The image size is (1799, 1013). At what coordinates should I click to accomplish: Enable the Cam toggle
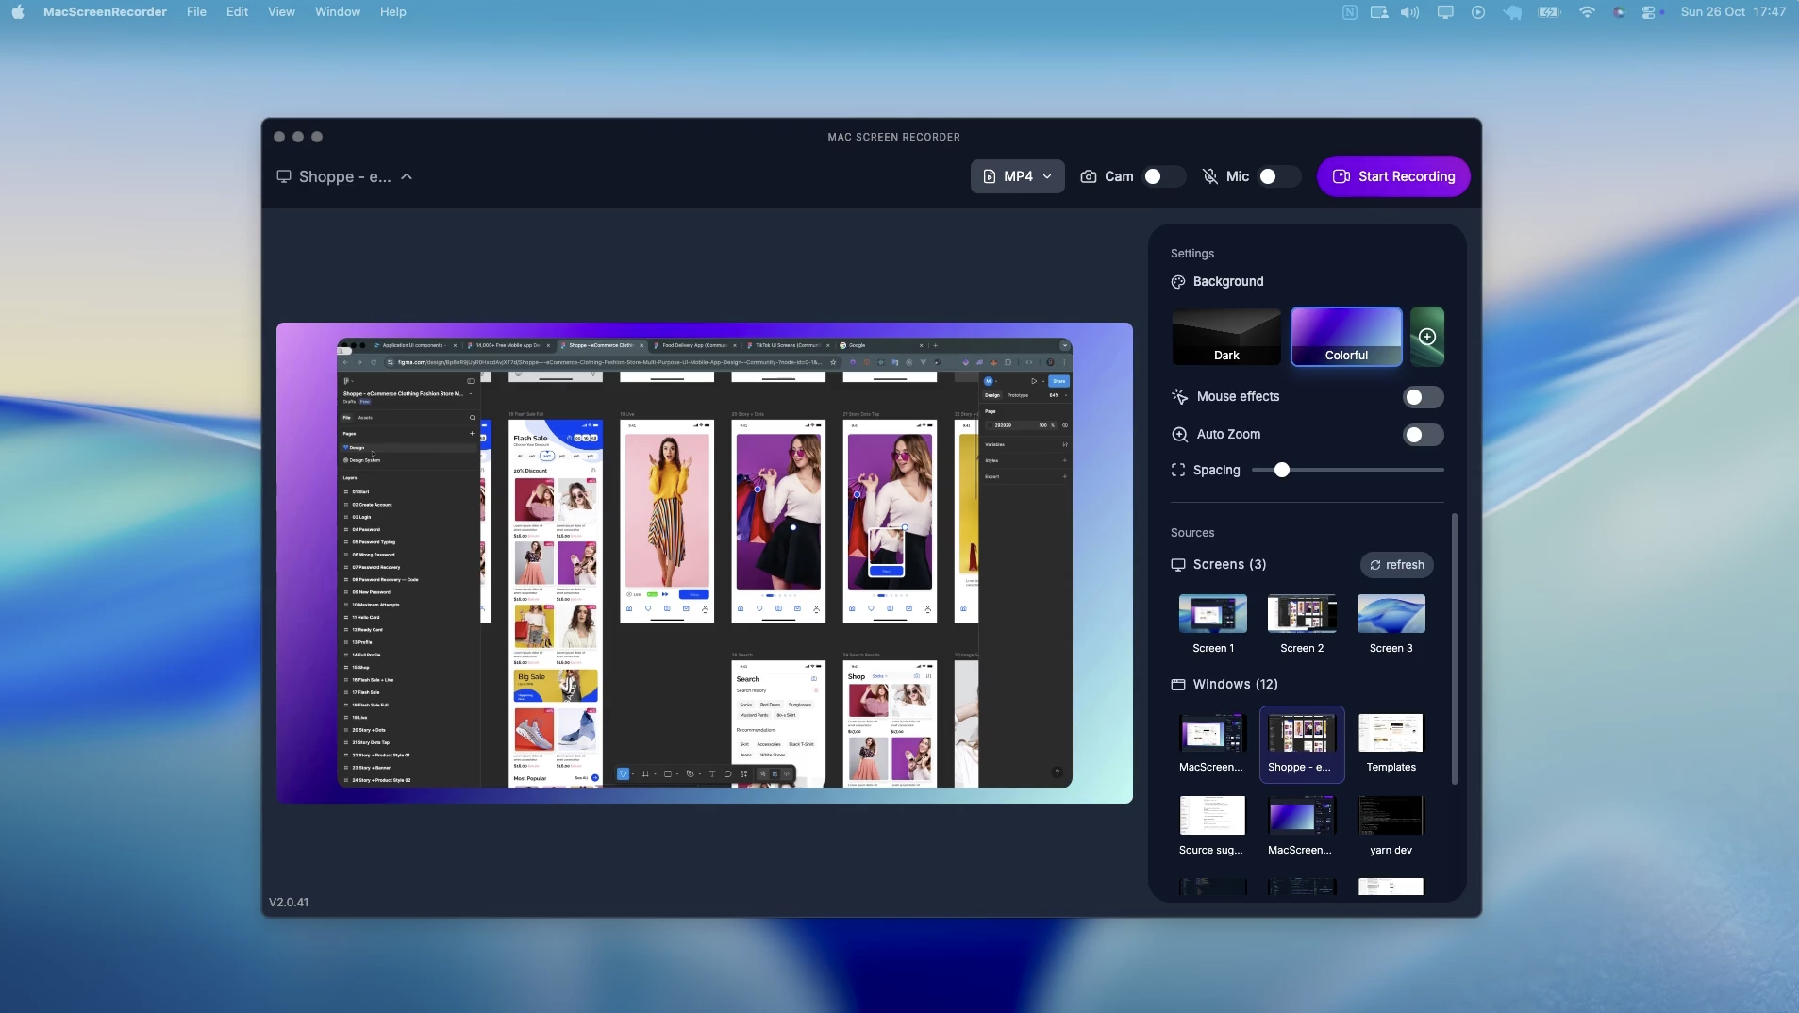1162,176
